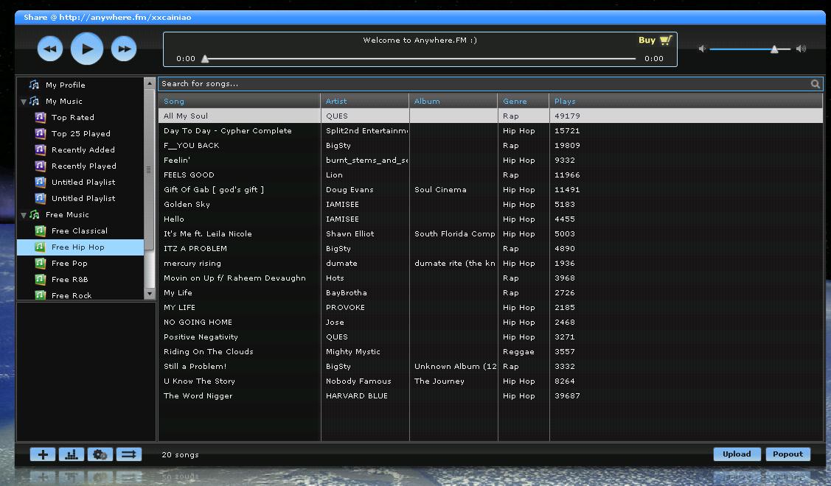Select song U Know The Story
This screenshot has width=831, height=486.
[490, 381]
